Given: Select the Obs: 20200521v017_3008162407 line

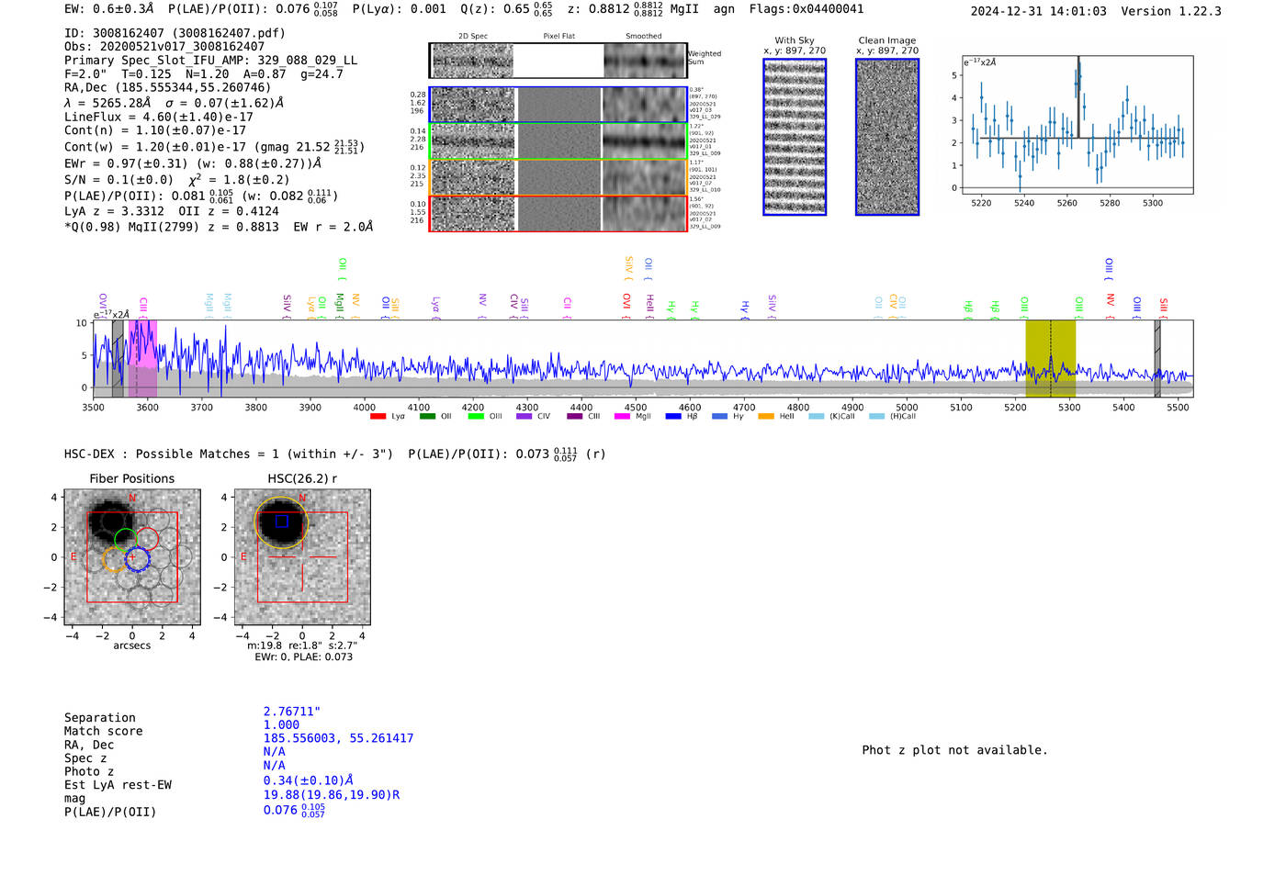Looking at the screenshot, I should 164,46.
